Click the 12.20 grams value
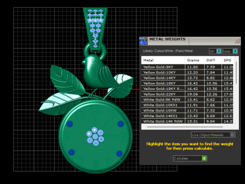 [192, 73]
